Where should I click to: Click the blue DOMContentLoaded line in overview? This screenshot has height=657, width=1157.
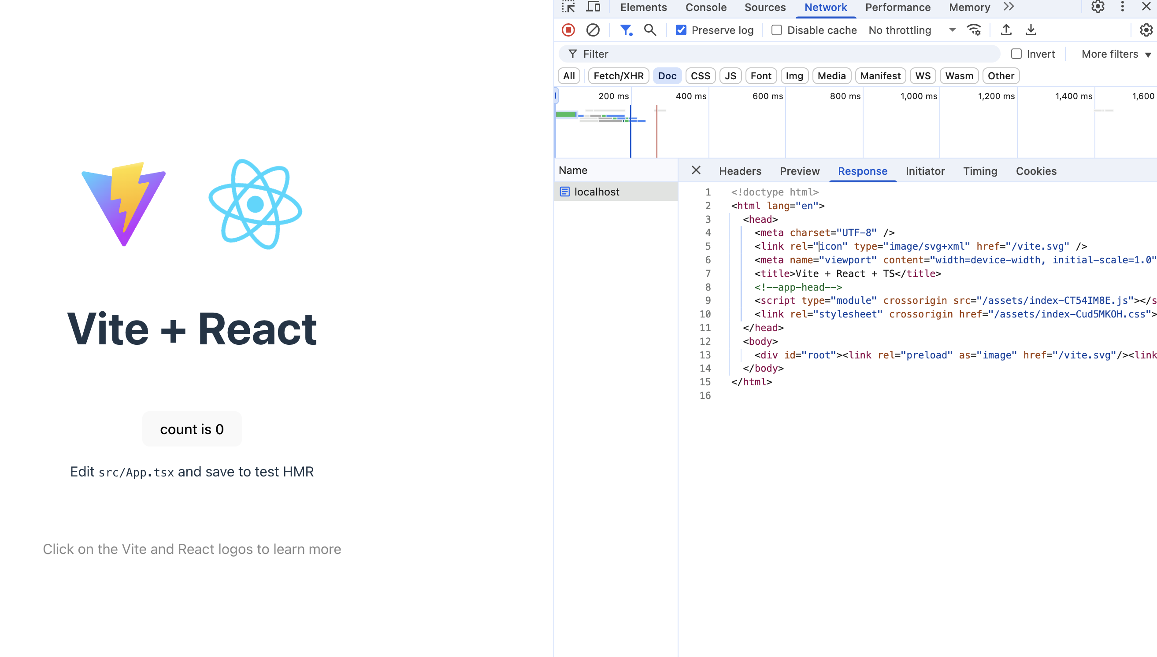630,131
